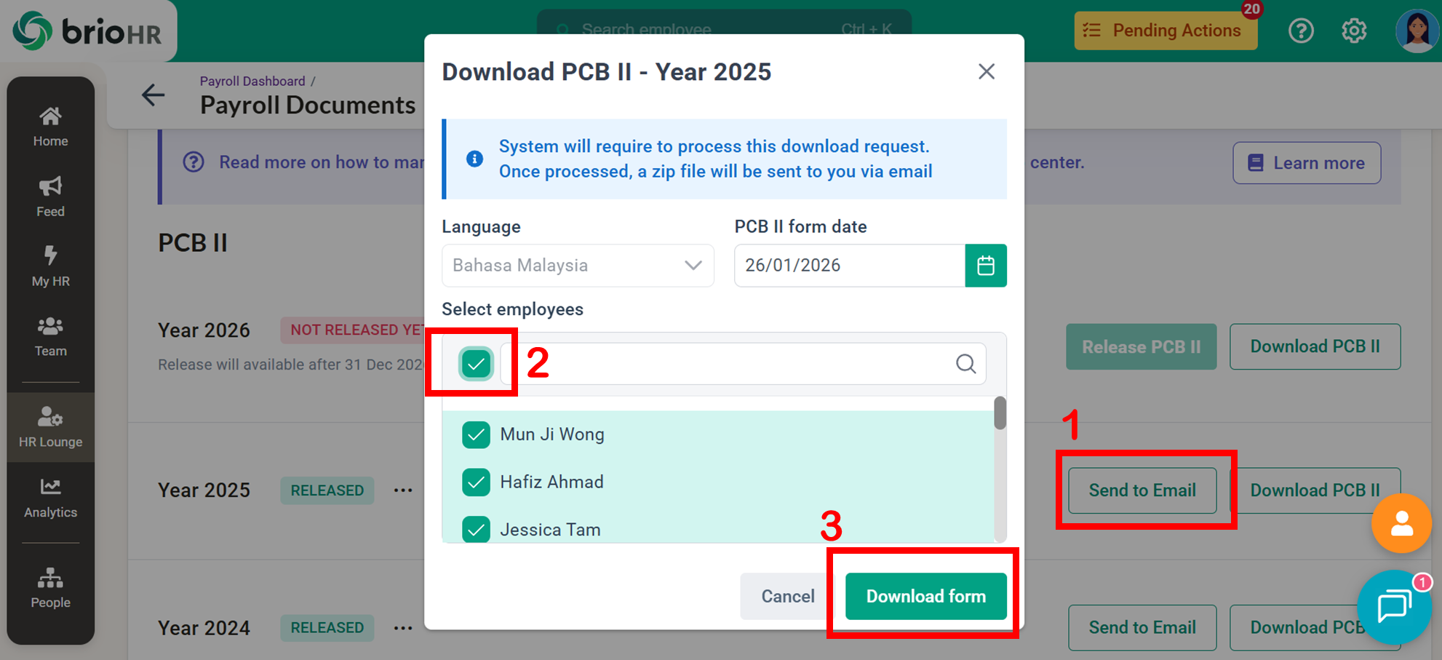The width and height of the screenshot is (1442, 660).
Task: Click the employee search magnifier icon
Action: [965, 363]
